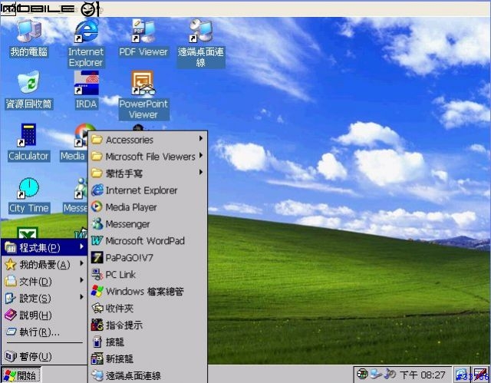491x383 pixels.
Task: Open City Time desktop shortcut
Action: [29, 195]
